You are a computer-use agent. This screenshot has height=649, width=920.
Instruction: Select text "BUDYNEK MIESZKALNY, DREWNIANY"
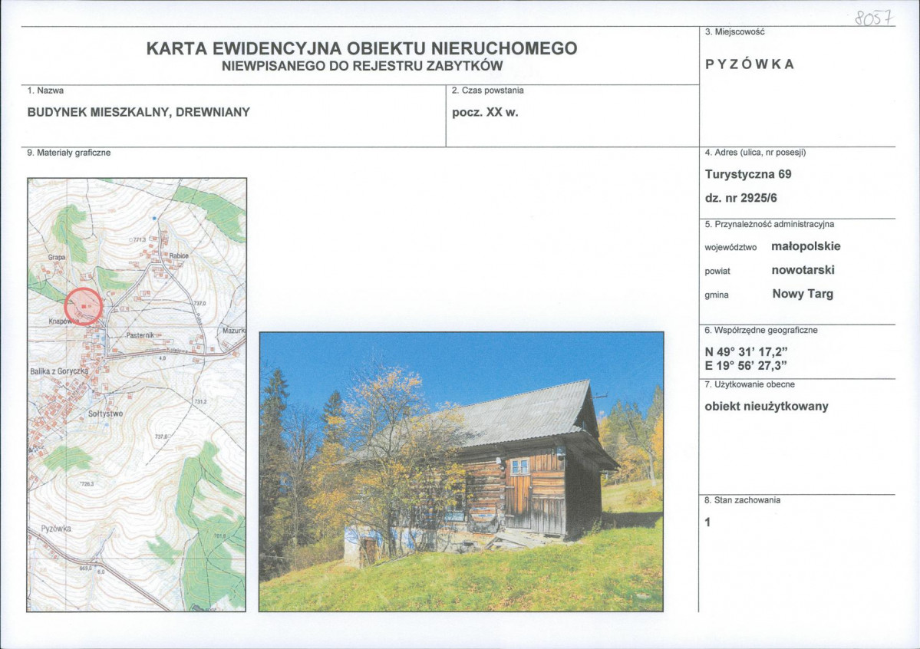point(138,112)
